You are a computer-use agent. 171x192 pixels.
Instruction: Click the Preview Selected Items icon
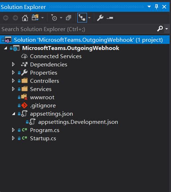coord(110,18)
